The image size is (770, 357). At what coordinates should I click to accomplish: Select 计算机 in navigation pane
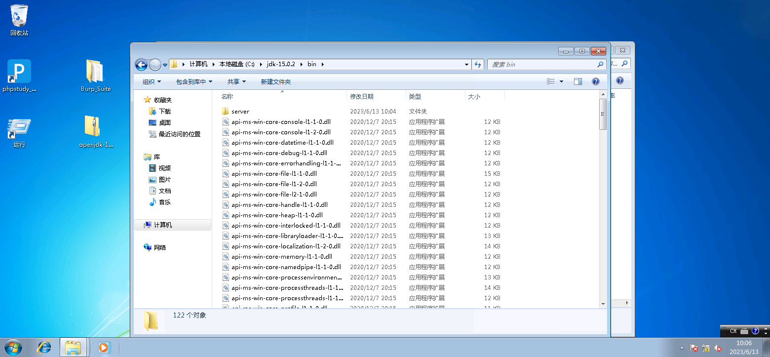click(x=172, y=225)
